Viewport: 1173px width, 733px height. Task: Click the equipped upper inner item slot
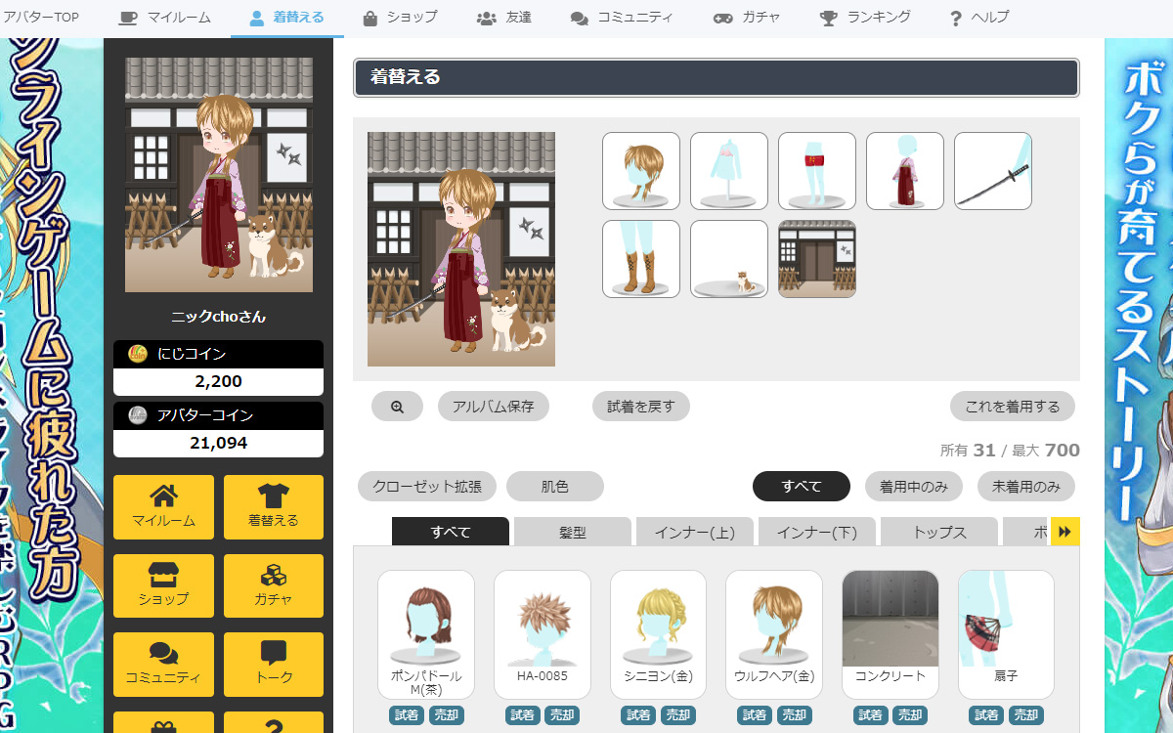(x=729, y=171)
